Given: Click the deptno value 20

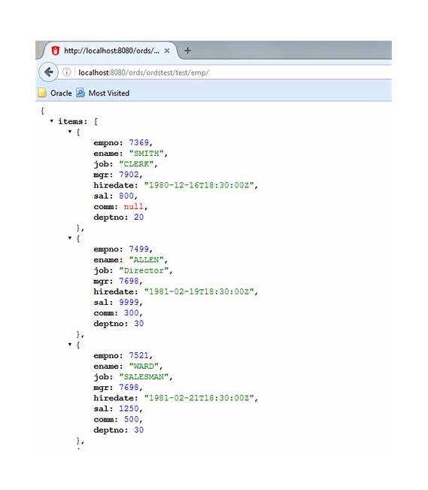Looking at the screenshot, I should click(x=138, y=217).
